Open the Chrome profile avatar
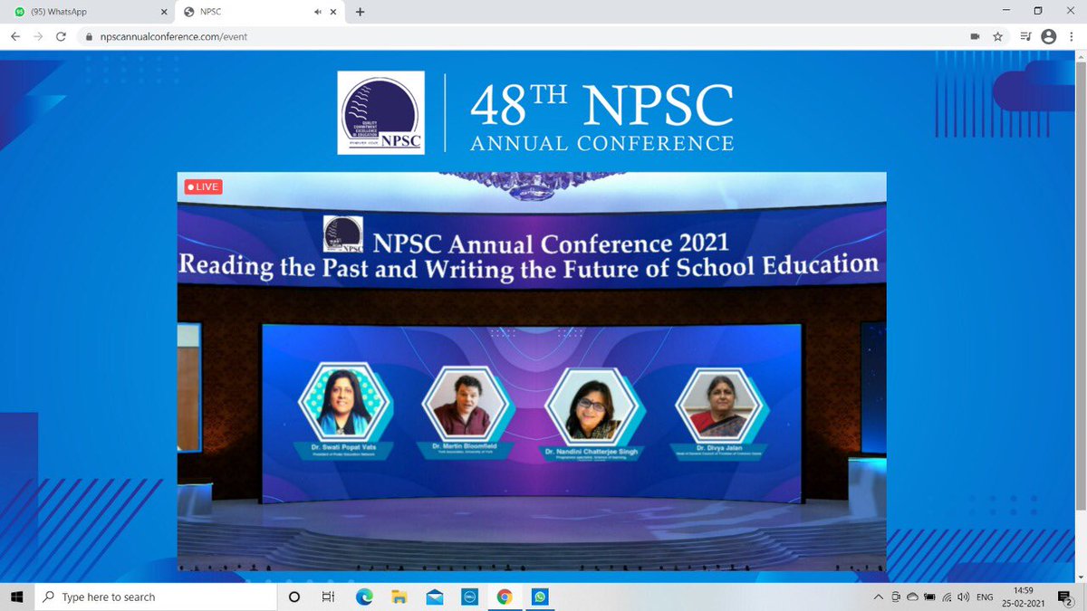1087x611 pixels. (x=1049, y=37)
